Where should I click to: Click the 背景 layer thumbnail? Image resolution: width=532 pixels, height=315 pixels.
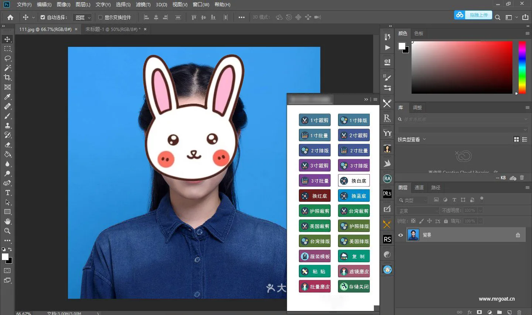413,235
